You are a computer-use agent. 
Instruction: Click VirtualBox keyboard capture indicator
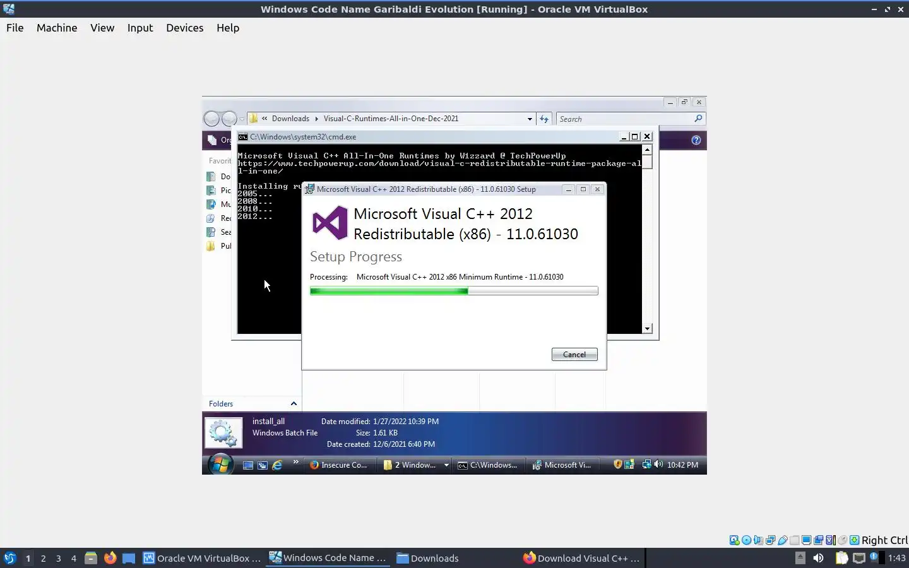coord(854,540)
